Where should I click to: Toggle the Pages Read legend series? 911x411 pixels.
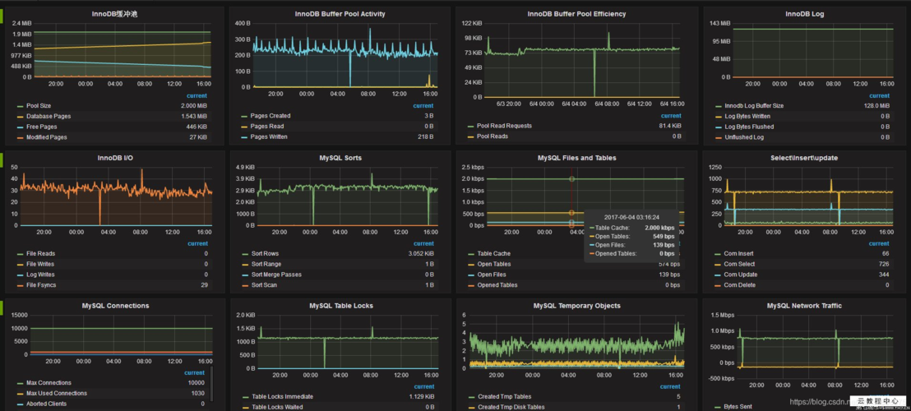click(x=266, y=126)
